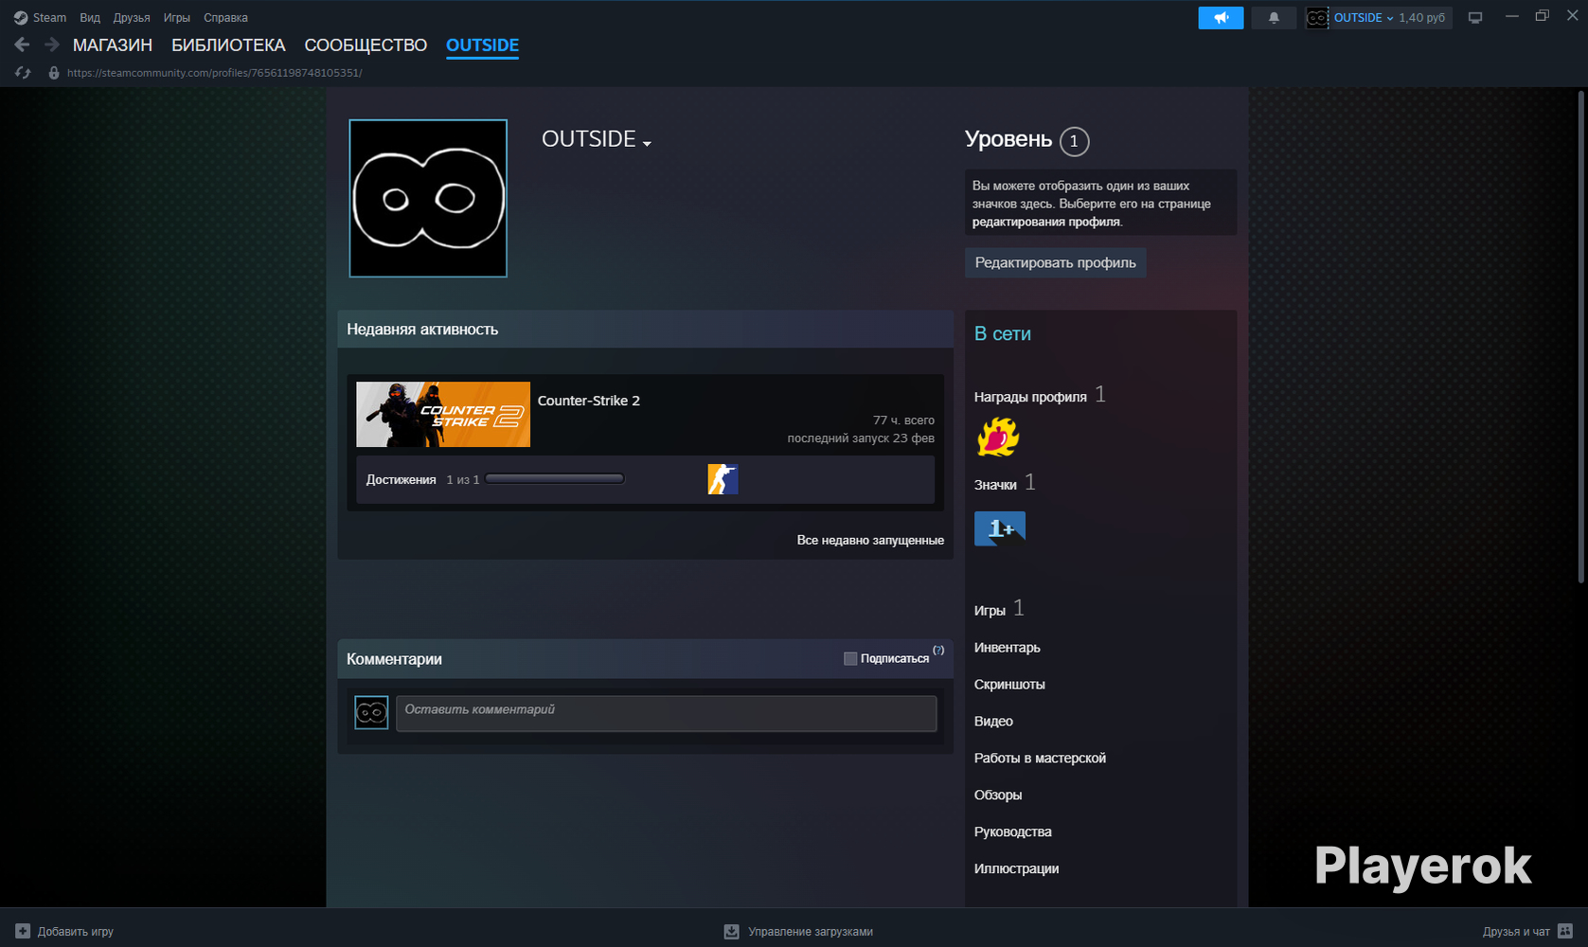The width and height of the screenshot is (1588, 947).
Task: Open Все недавно запущенные link
Action: [x=870, y=540]
